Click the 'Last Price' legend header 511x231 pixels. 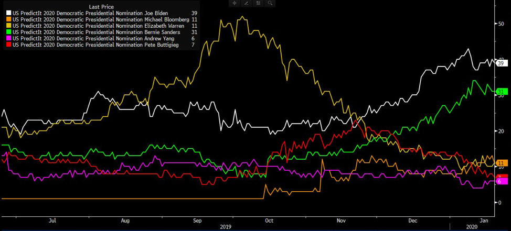101,7
